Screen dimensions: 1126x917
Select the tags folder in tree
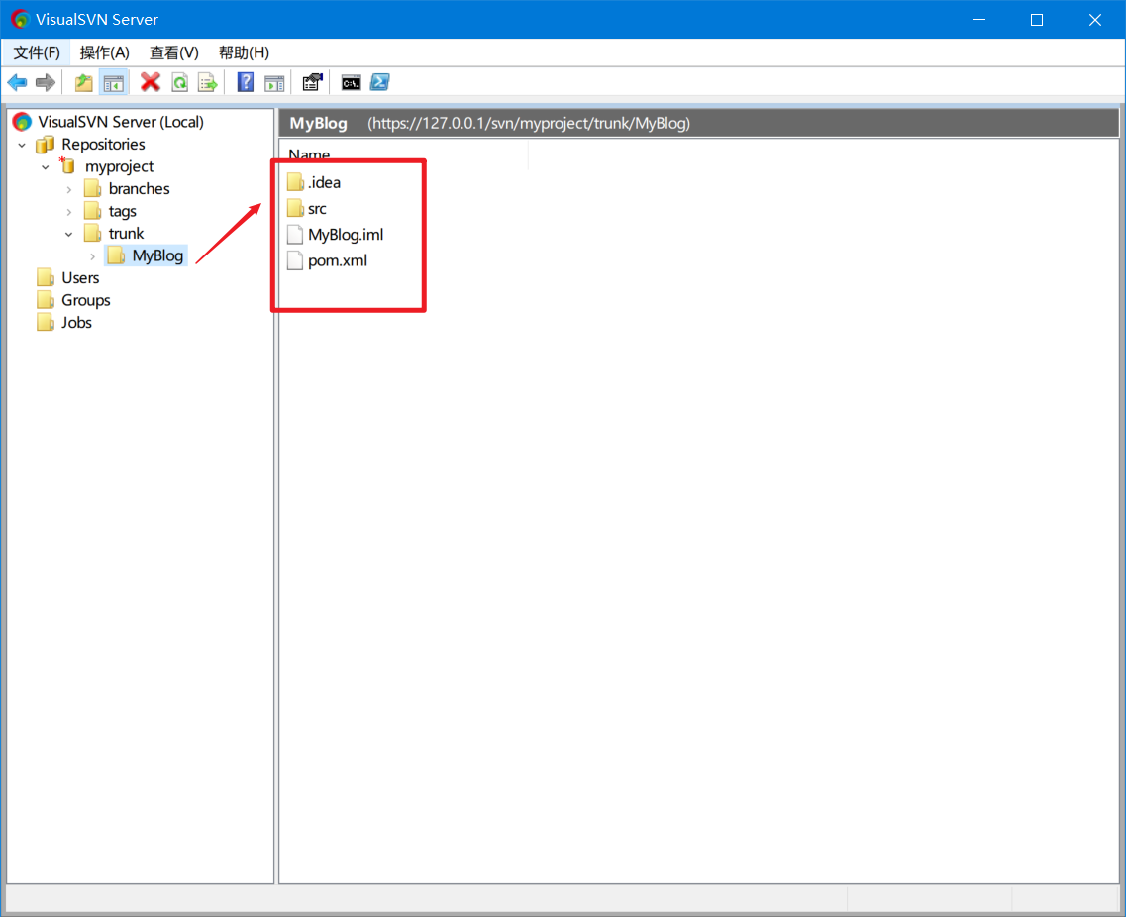click(122, 211)
